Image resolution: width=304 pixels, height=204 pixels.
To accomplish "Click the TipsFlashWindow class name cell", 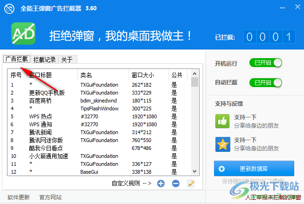I will (x=99, y=109).
